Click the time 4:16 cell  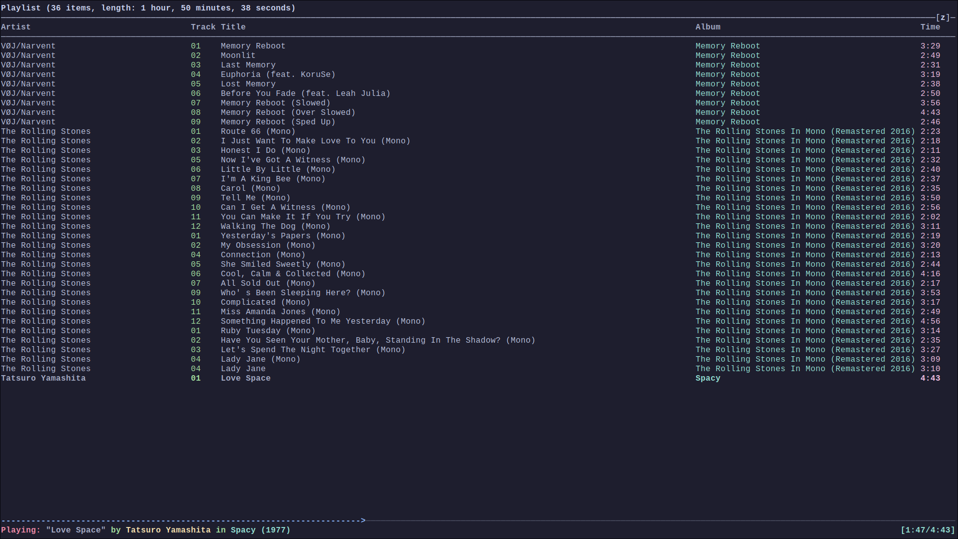pos(930,274)
